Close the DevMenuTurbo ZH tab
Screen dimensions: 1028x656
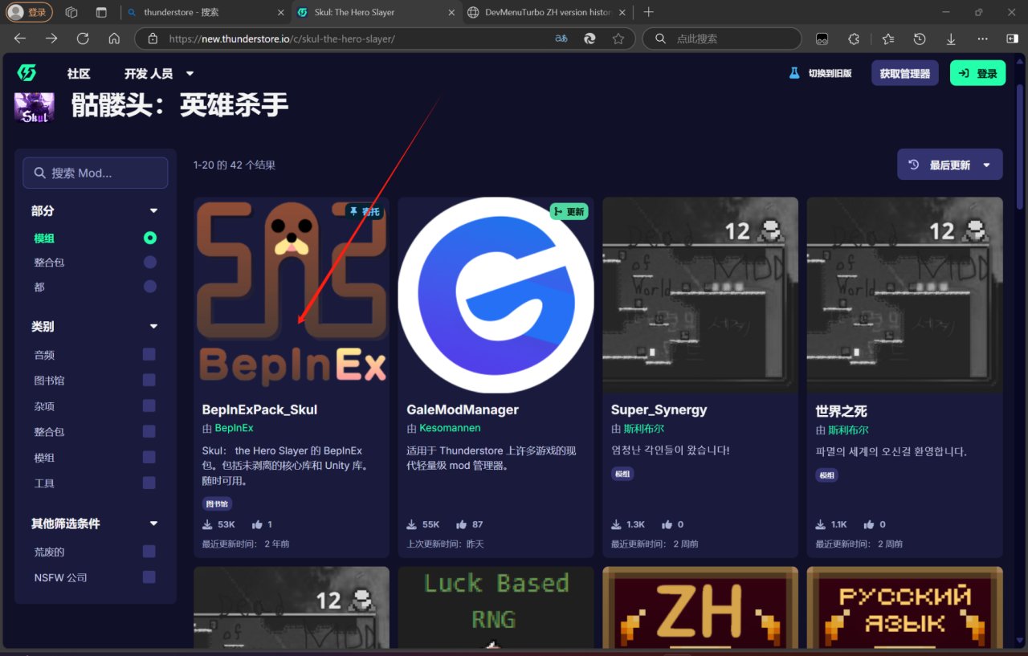622,13
